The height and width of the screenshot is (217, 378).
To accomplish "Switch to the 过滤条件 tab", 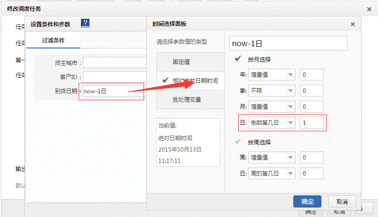I will pos(53,40).
